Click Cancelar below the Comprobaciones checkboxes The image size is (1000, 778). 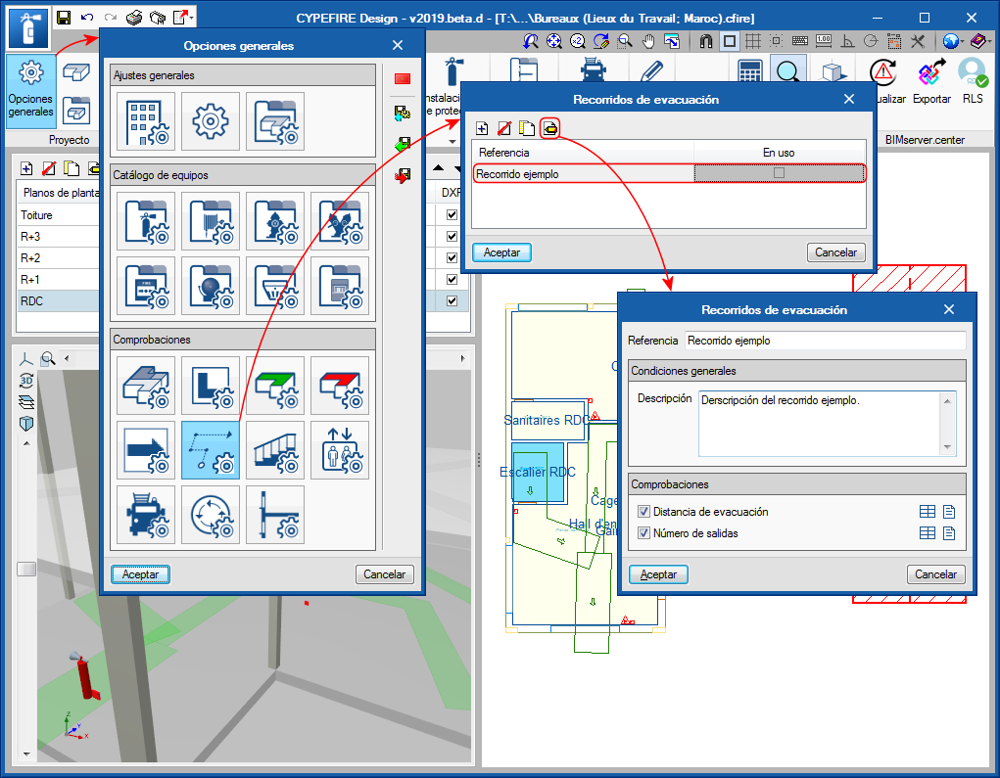point(936,574)
